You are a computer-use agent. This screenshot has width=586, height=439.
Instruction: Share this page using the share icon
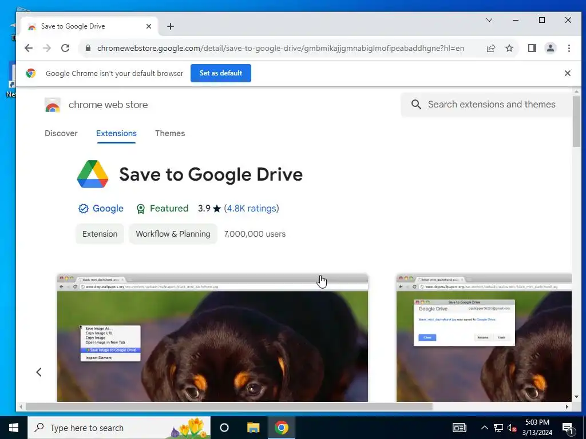[490, 48]
